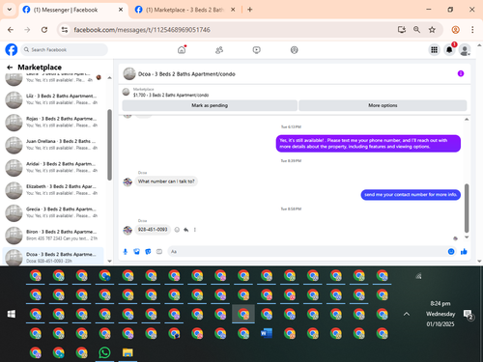
Task: Go back in the browser
Action: pos(11,30)
